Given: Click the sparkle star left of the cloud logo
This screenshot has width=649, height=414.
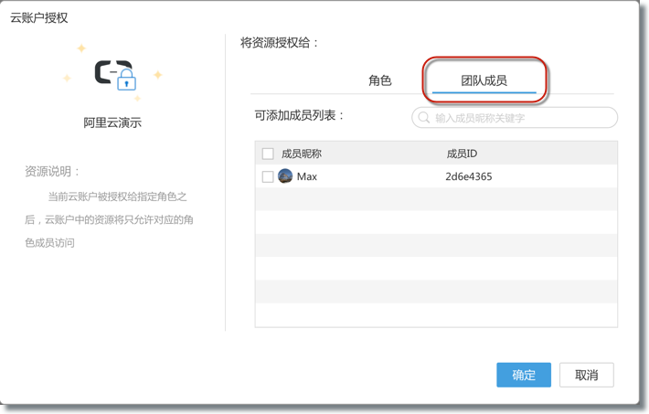Looking at the screenshot, I should click(67, 79).
